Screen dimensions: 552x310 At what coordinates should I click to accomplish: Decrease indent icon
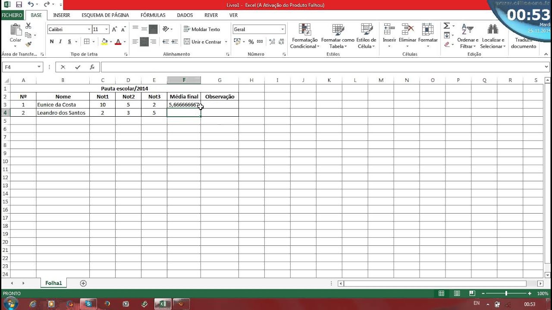point(166,42)
